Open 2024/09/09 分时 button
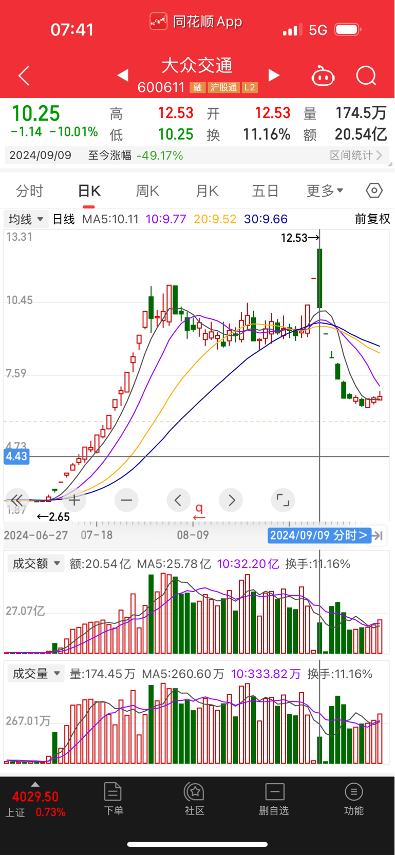This screenshot has height=855, width=395. point(319,536)
